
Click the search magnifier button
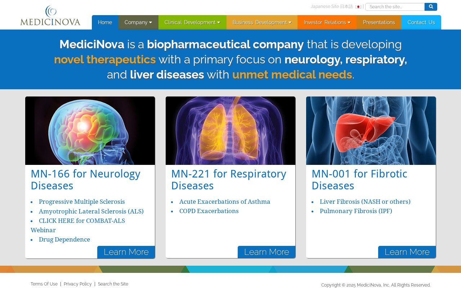click(431, 7)
